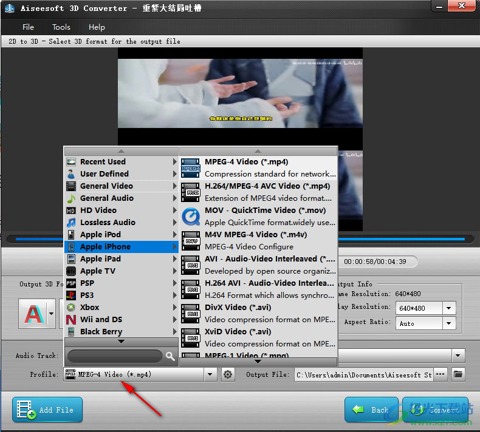This screenshot has height=432, width=480.
Task: Click the User Defined person icon
Action: pos(71,174)
